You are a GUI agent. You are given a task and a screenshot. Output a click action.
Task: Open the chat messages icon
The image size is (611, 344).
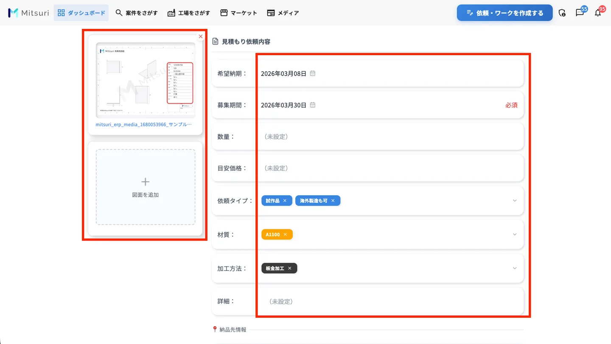click(580, 13)
